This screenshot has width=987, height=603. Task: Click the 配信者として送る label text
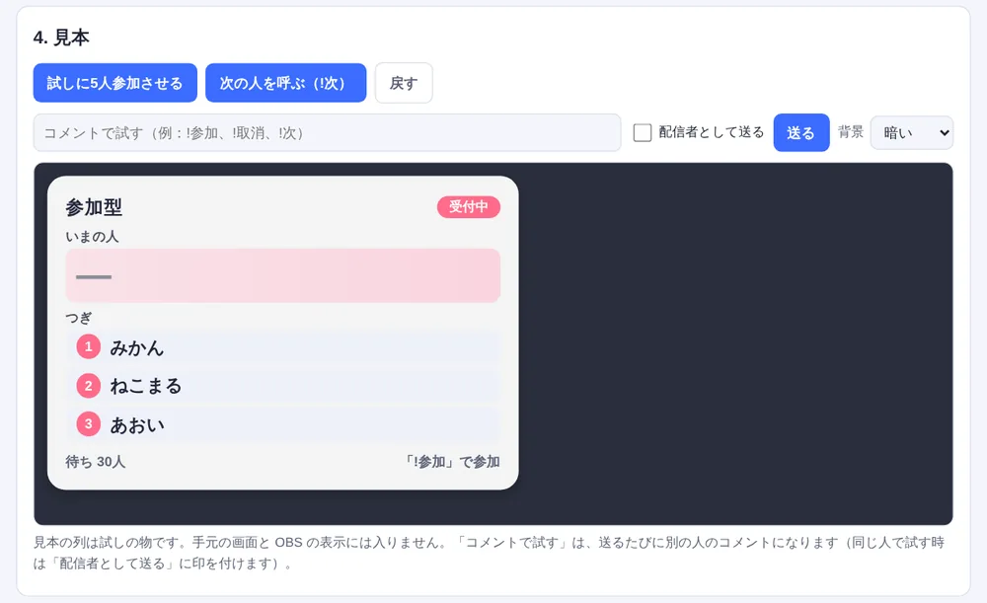712,132
